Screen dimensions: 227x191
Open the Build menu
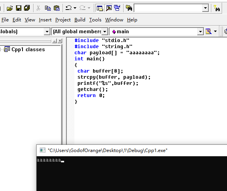pyautogui.click(x=80, y=20)
